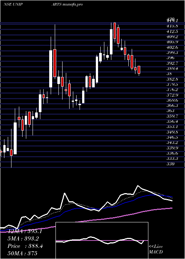Click the 5MA : 393.2 readout

23,239
